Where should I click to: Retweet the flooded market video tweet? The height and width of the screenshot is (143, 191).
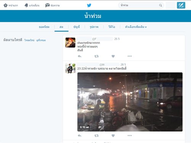click(x=96, y=136)
